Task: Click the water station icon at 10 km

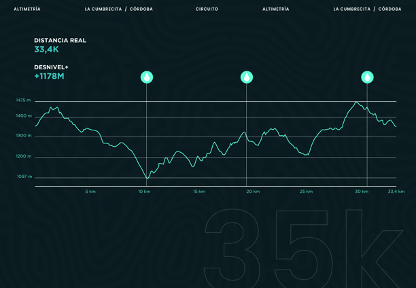Action: [x=147, y=77]
